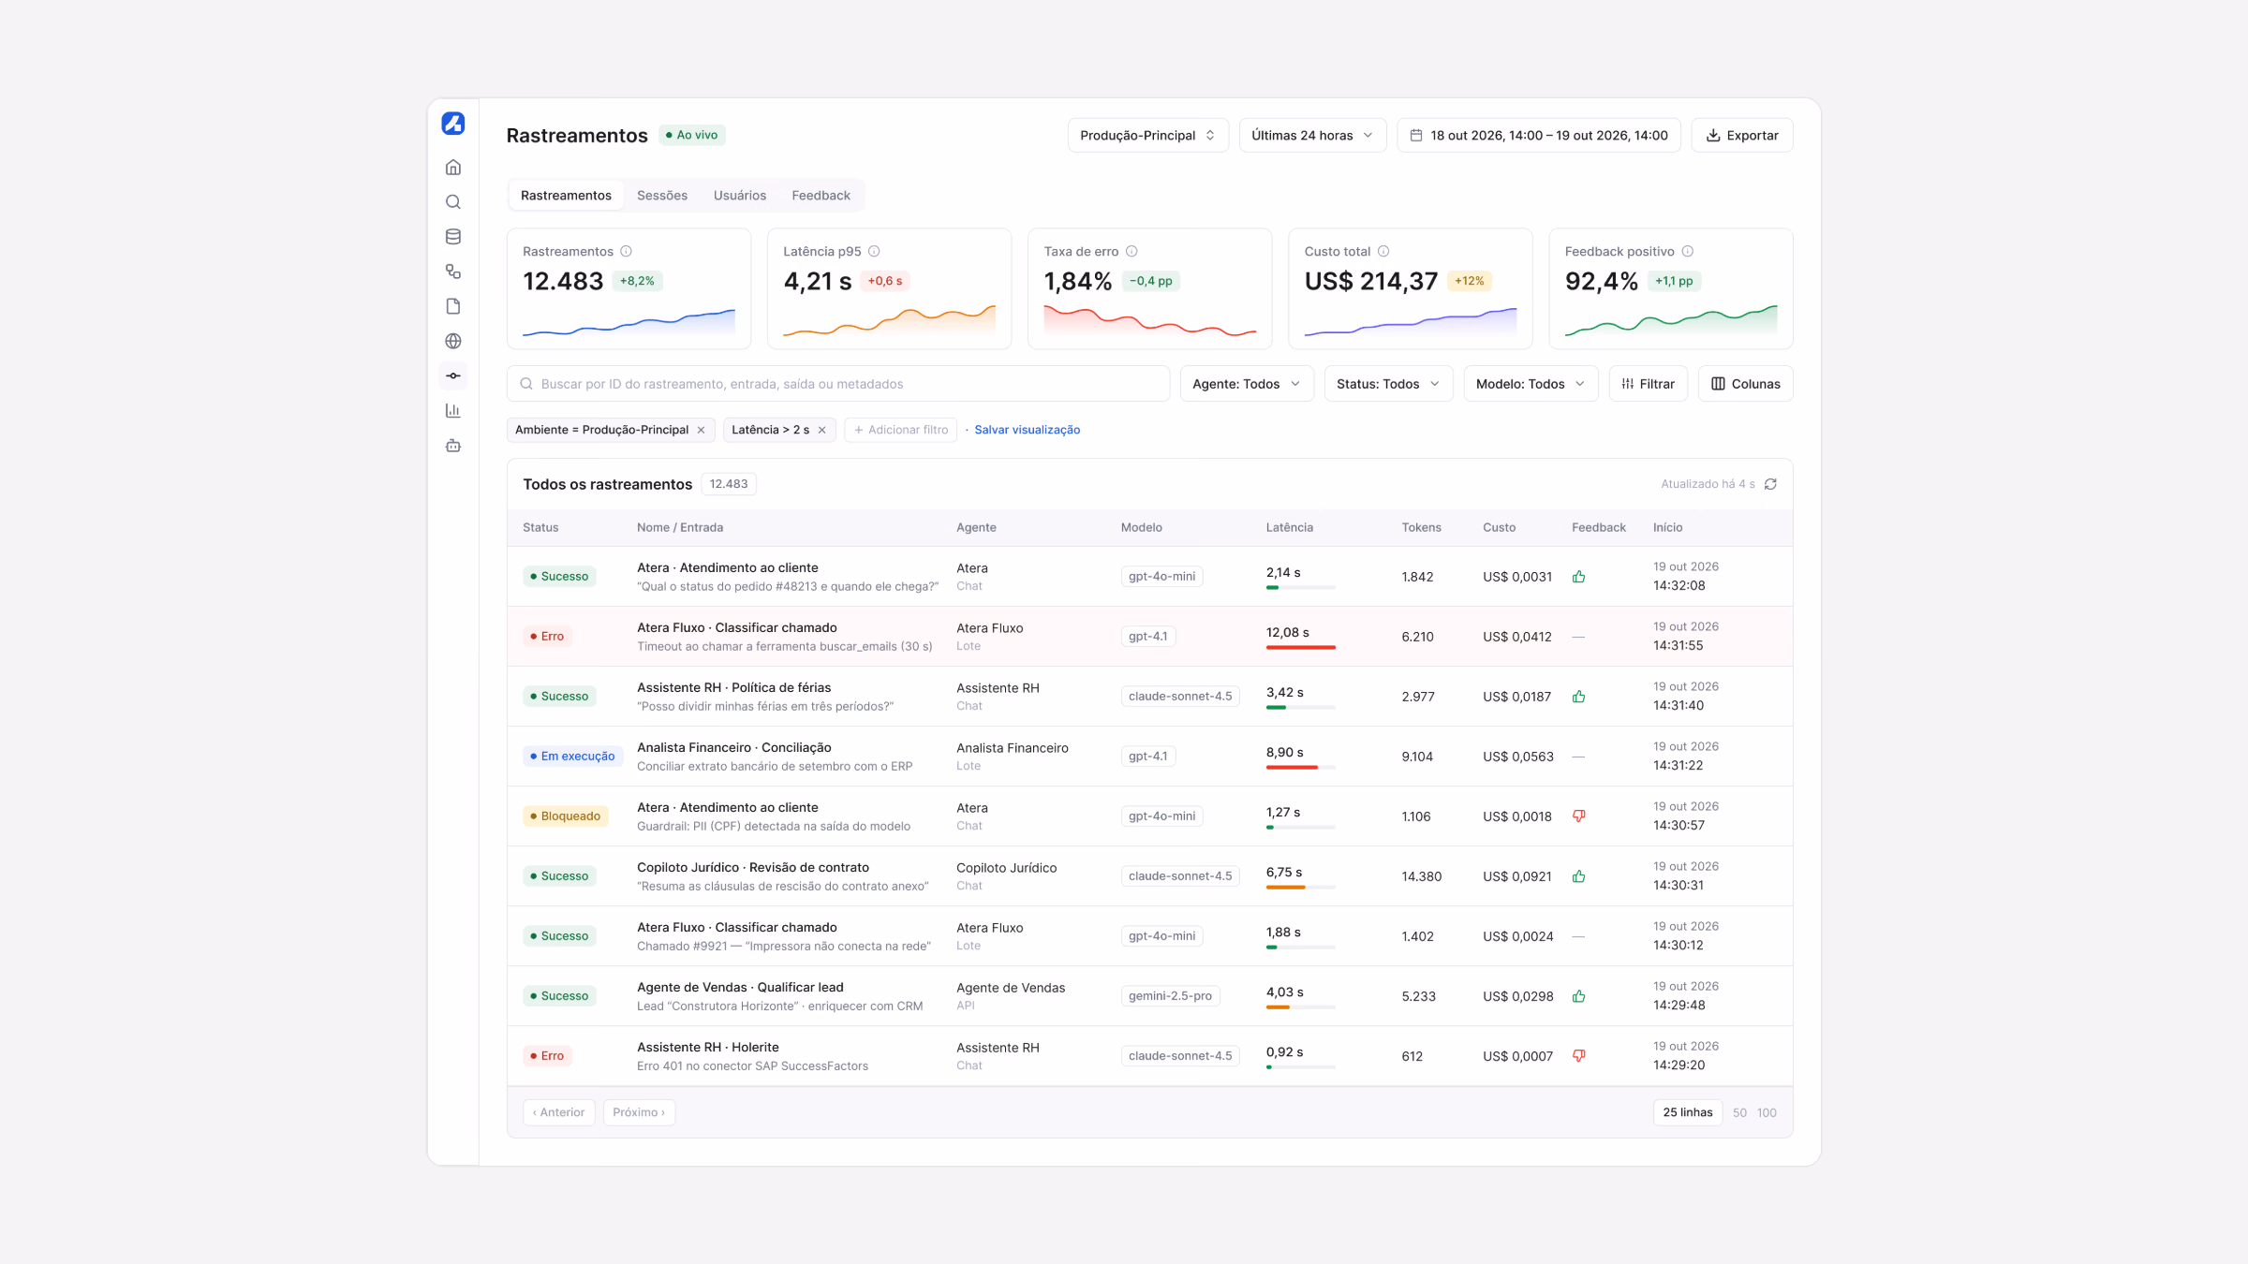This screenshot has height=1264, width=2248.
Task: Open the date range picker
Action: pyautogui.click(x=1538, y=135)
